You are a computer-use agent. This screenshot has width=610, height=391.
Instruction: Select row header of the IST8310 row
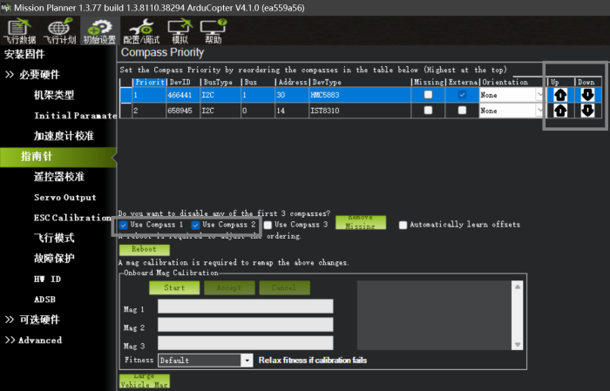125,111
